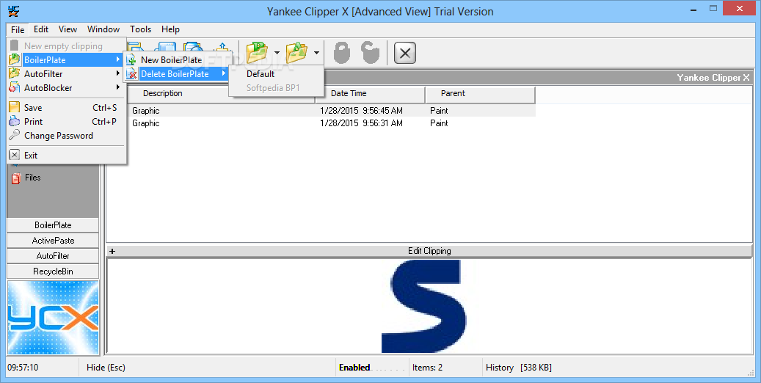
Task: Click Items: 2 in the status bar
Action: (x=427, y=368)
